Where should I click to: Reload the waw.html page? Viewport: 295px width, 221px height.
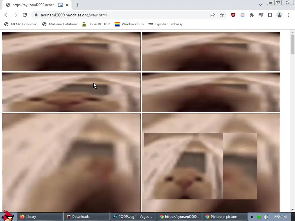click(x=25, y=15)
